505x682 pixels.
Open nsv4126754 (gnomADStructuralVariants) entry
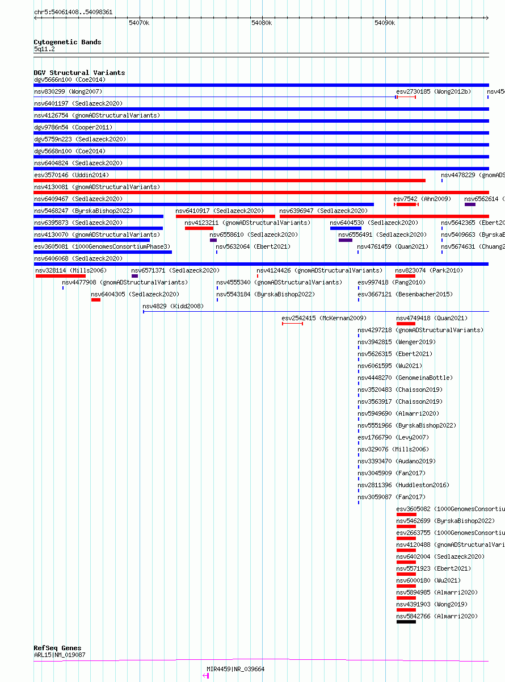pyautogui.click(x=97, y=115)
